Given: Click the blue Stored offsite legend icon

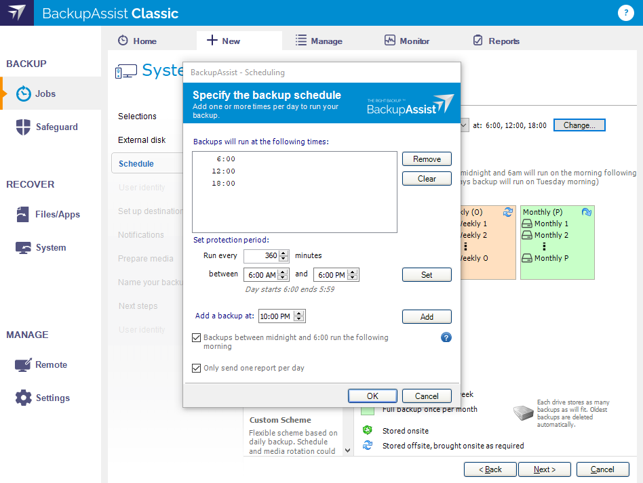Looking at the screenshot, I should click(368, 445).
